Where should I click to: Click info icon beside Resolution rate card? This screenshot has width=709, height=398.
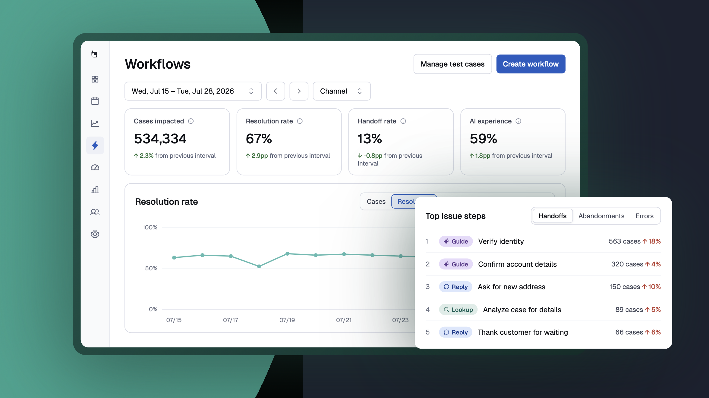(x=300, y=121)
